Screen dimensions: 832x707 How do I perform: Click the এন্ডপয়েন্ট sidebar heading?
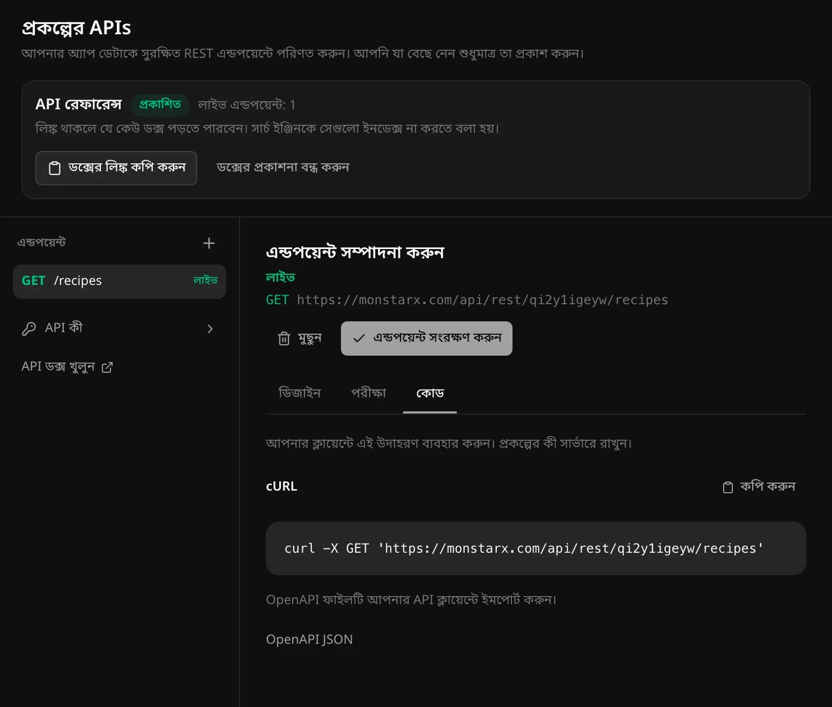[41, 243]
